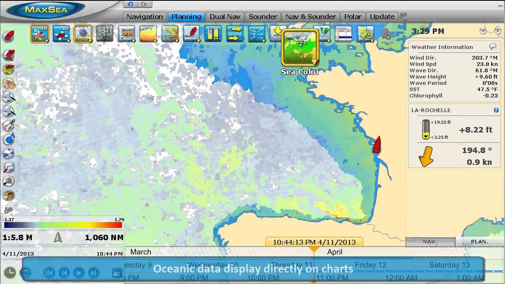Viewport: 505px width, 284px height.
Task: Expand the 2D view dropdown arrow
Action: click(x=47, y=41)
